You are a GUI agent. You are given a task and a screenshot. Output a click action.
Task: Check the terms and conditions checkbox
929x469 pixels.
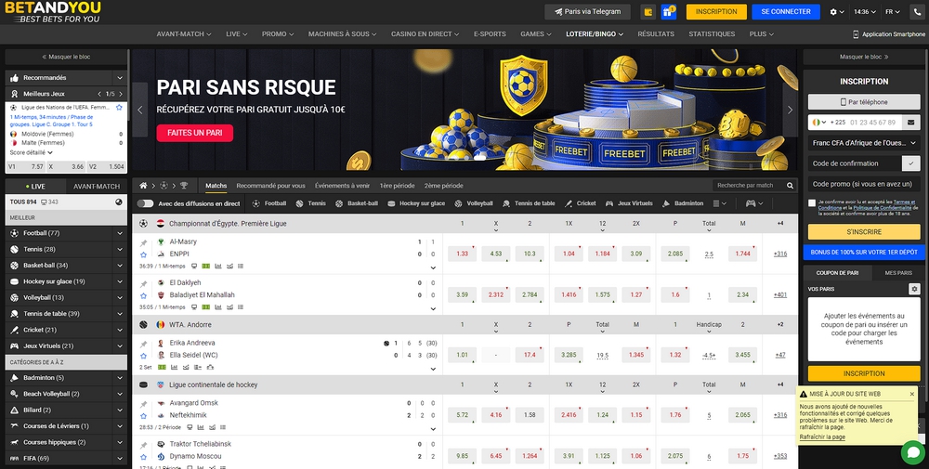click(x=812, y=203)
